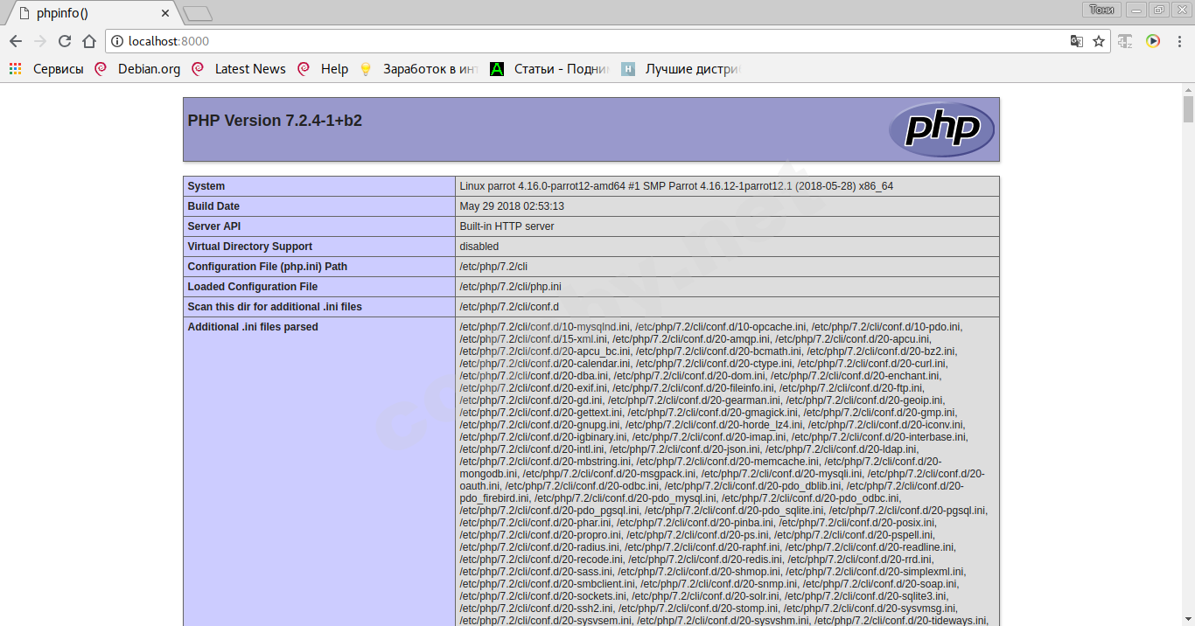Click the PHP Version 7.2.4-1+b2 heading
1195x626 pixels.
coord(275,121)
